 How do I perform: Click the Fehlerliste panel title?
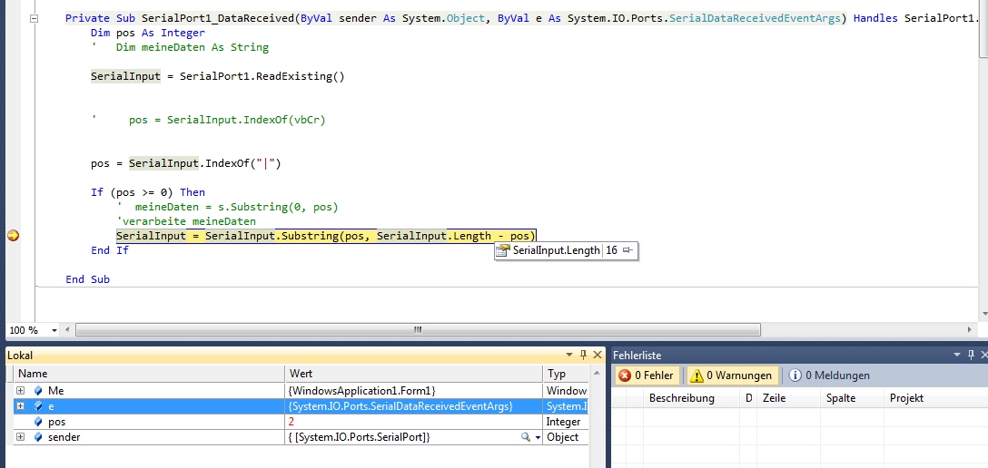(637, 356)
